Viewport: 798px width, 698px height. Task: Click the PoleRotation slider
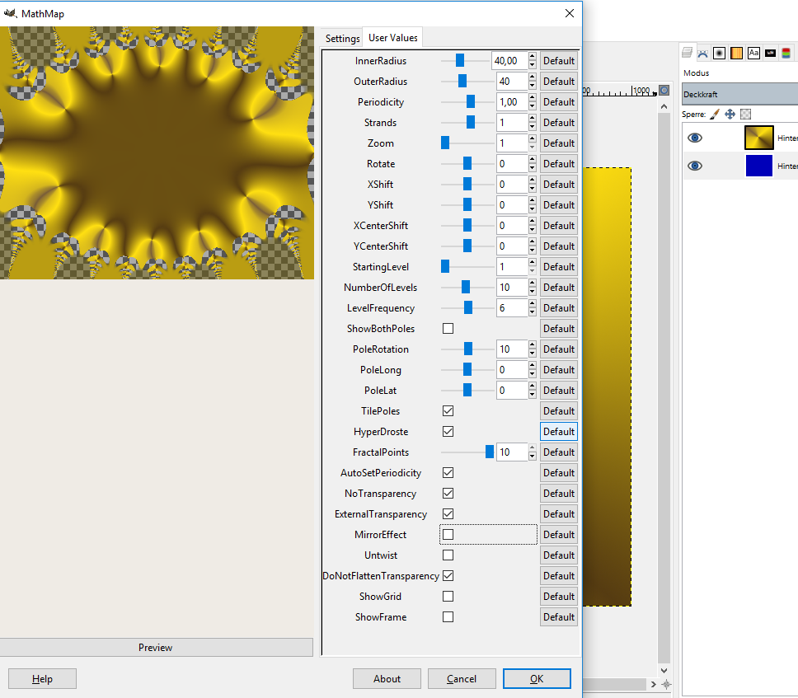[x=467, y=349]
